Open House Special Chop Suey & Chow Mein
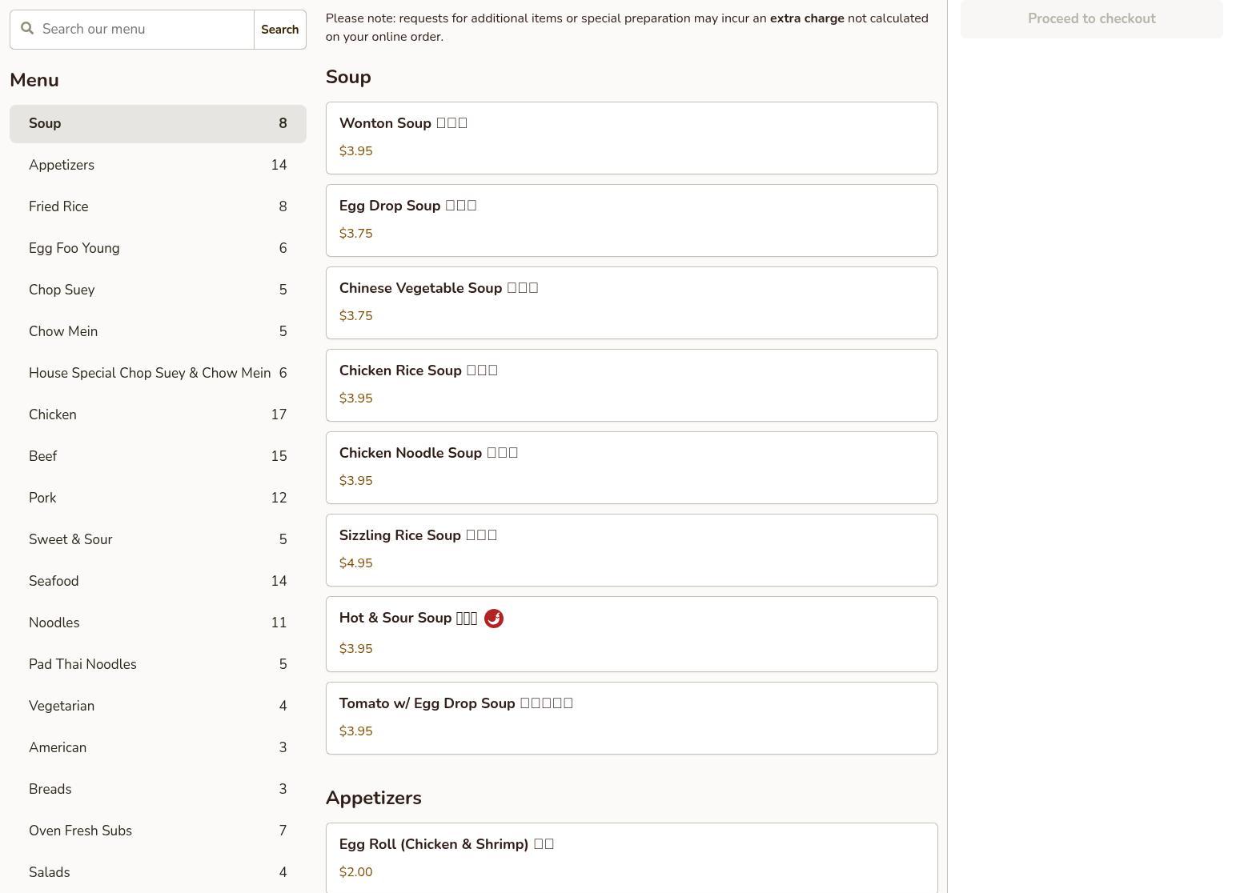 (158, 374)
